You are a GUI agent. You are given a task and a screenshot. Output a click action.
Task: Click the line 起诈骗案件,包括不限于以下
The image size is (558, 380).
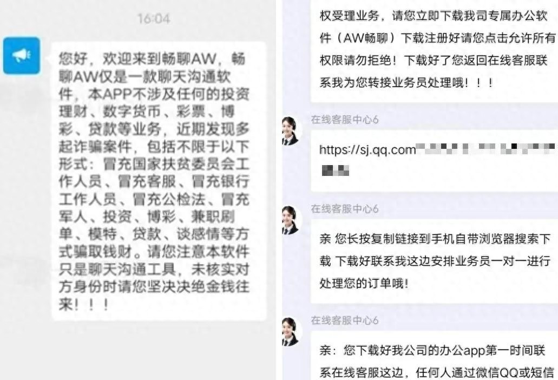(x=154, y=146)
